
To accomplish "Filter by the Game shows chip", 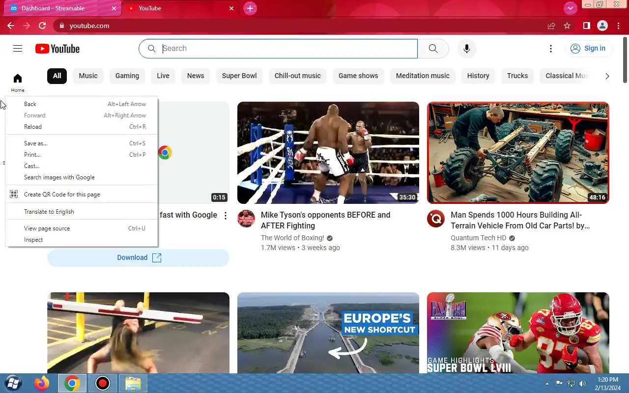I will pyautogui.click(x=358, y=76).
